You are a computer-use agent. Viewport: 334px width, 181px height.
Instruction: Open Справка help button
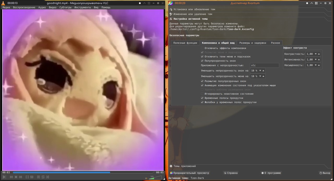[x=231, y=173]
